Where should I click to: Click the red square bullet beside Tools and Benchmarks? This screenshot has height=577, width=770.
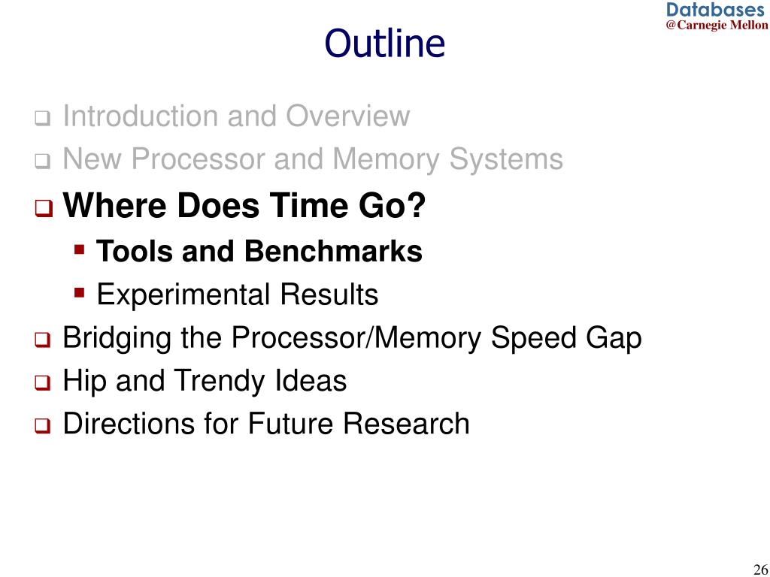click(80, 249)
